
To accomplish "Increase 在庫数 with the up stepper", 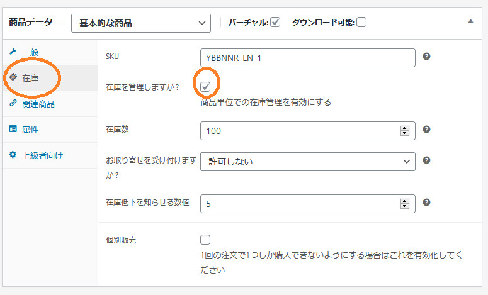I will [405, 128].
